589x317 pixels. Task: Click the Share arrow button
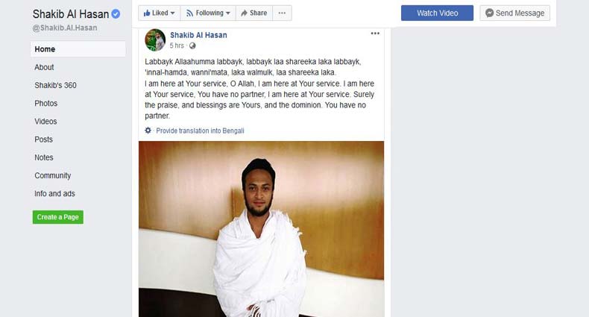(x=254, y=13)
